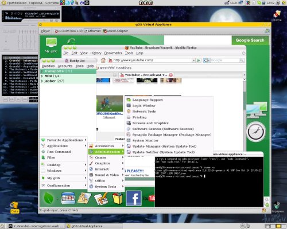Viewport: 287px width, 229px height.
Task: Click the network computers icon in gOS
Action: (x=257, y=110)
